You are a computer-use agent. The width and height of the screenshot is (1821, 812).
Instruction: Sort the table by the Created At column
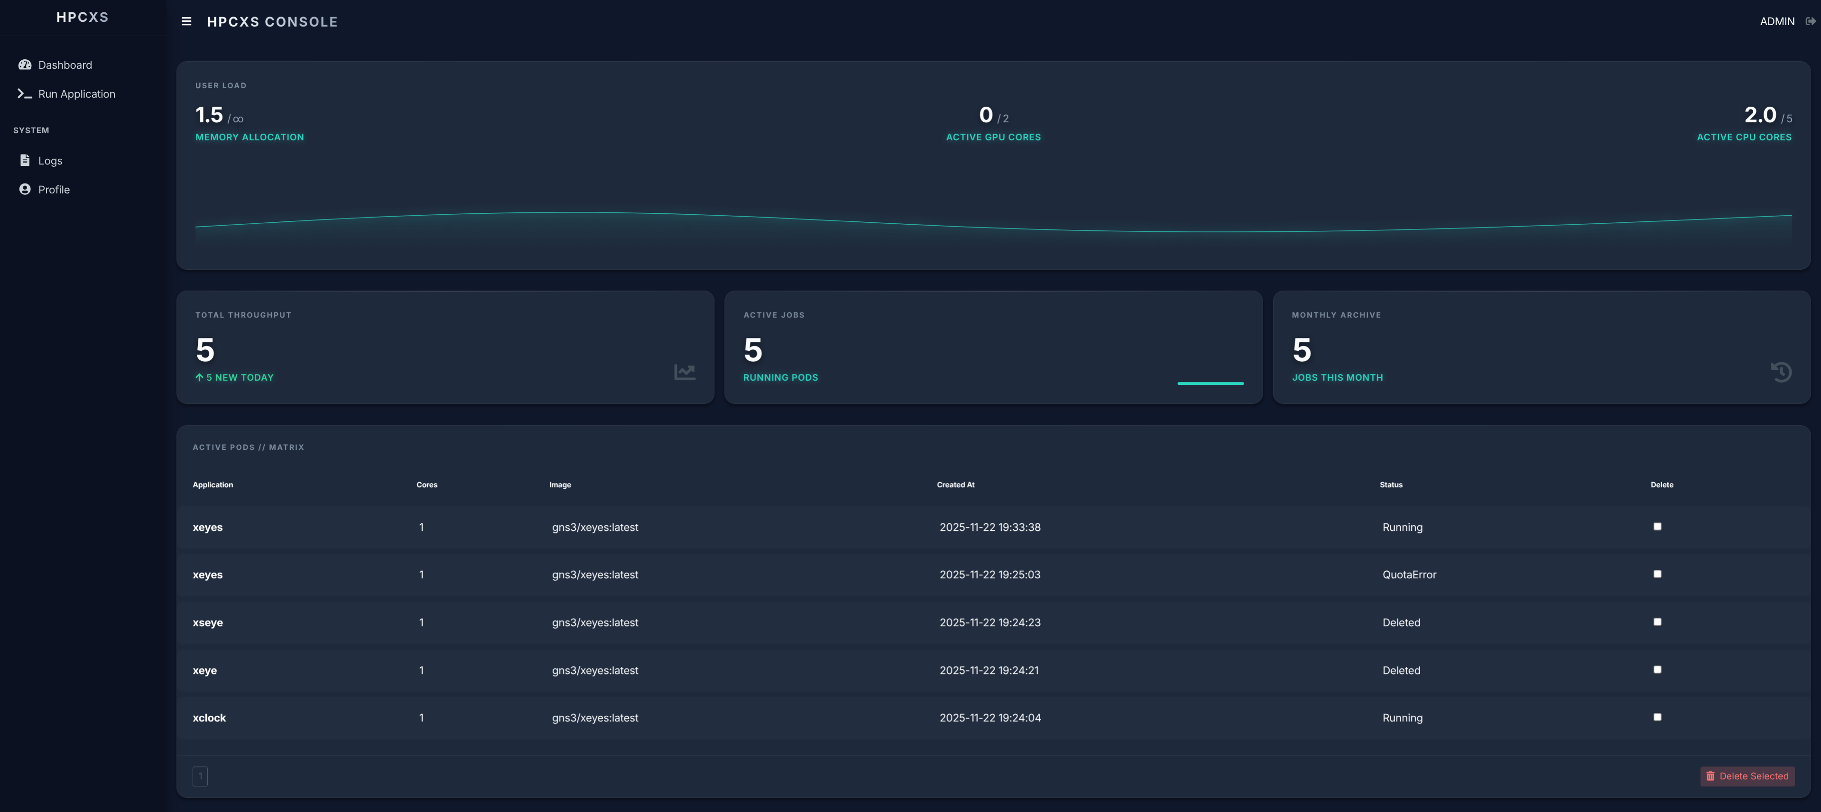point(956,485)
